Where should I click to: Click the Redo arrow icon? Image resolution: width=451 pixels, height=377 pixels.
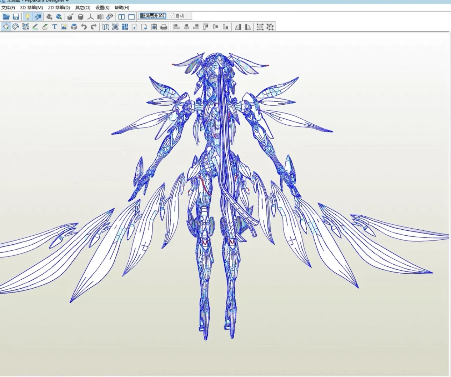[93, 27]
